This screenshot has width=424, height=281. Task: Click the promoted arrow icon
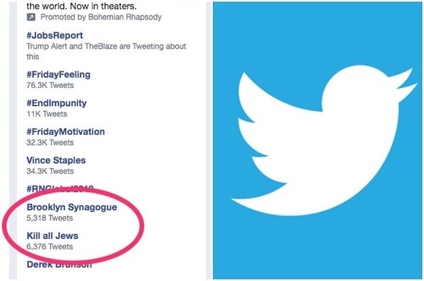[31, 17]
